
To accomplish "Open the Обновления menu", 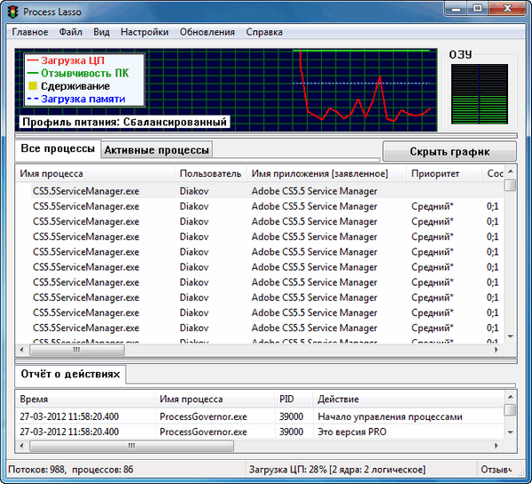I will pyautogui.click(x=207, y=32).
